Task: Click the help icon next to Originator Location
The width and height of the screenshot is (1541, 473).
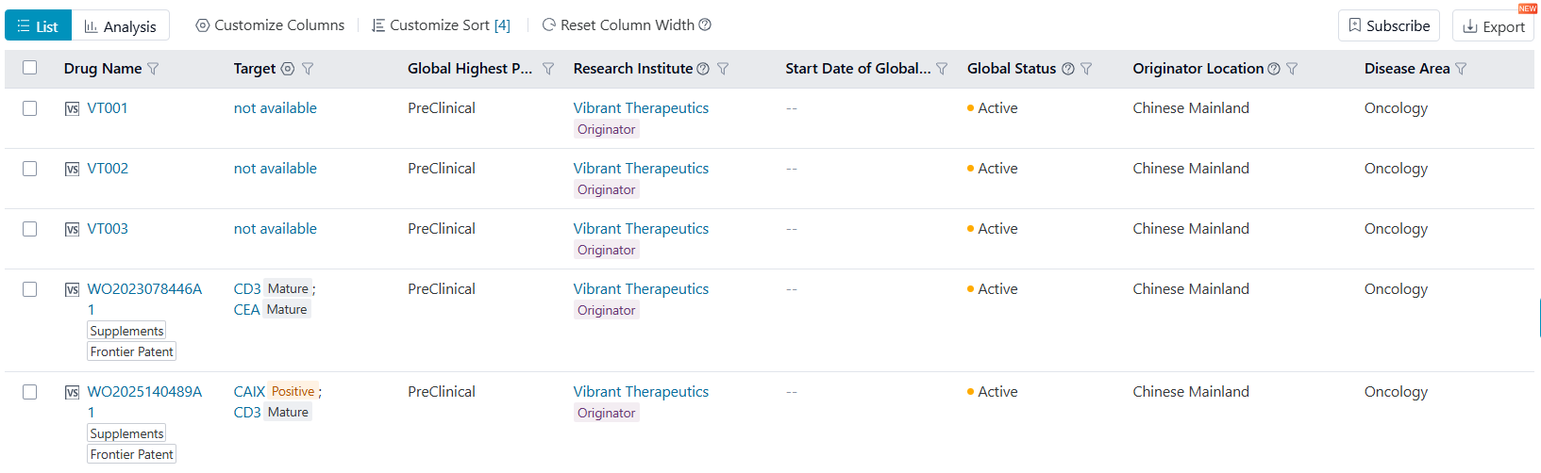Action: [x=1274, y=69]
